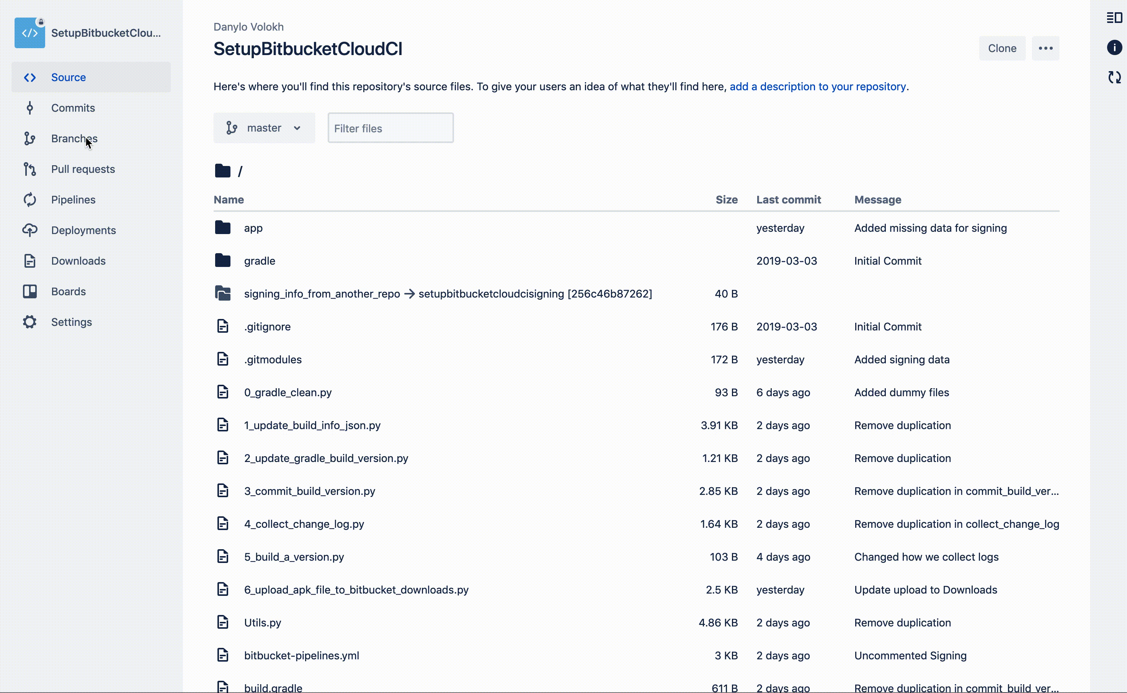Viewport: 1127px width, 693px height.
Task: Go to Downloads in sidebar
Action: (x=78, y=261)
